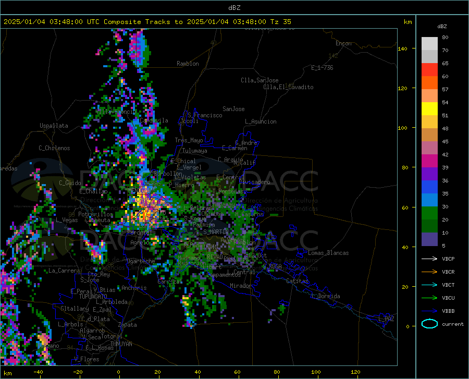This screenshot has width=469, height=379.
Task: Click the 'Ramblon' place label
Action: pos(188,64)
